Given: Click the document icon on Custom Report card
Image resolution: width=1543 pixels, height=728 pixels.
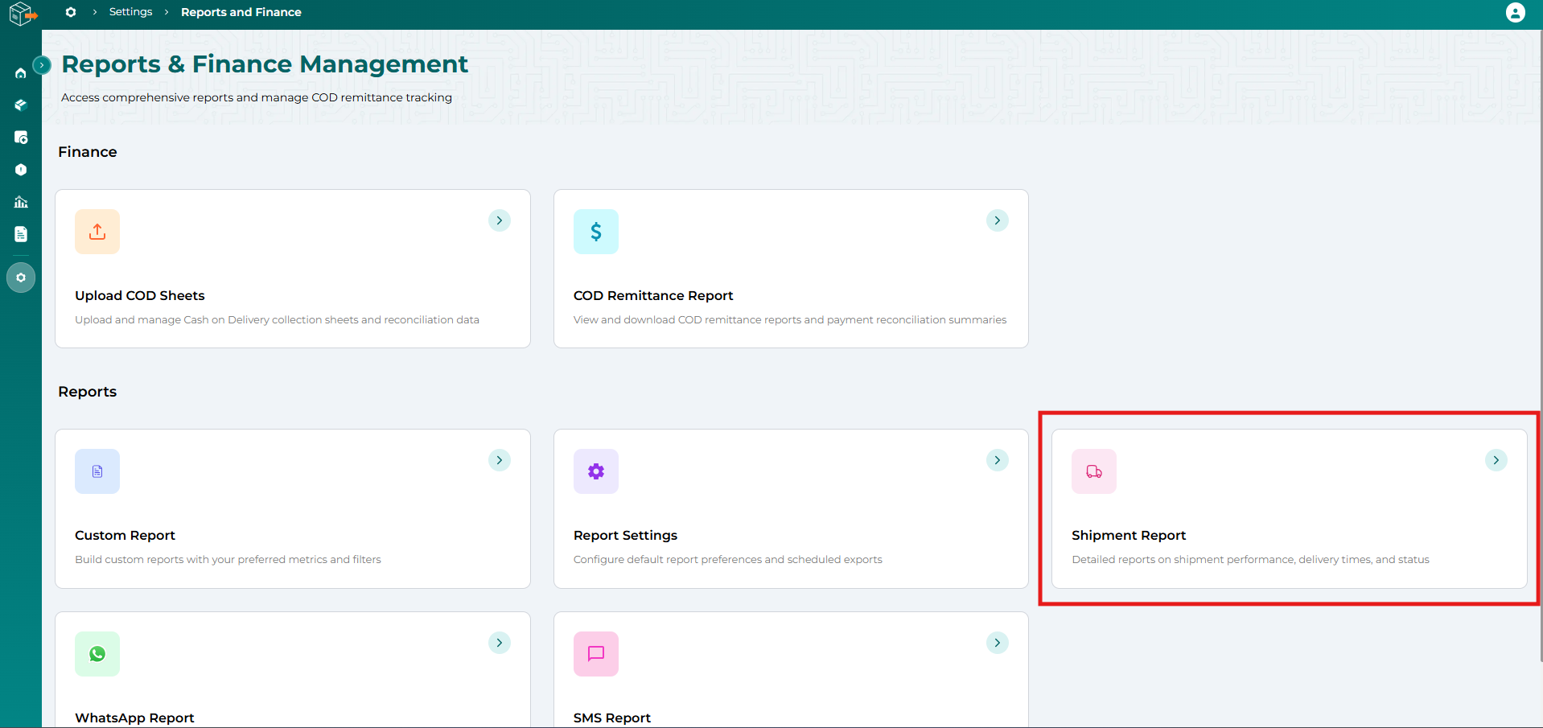Looking at the screenshot, I should point(97,471).
